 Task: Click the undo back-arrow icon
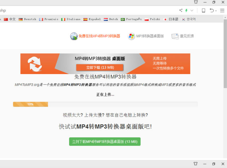pos(212,11)
